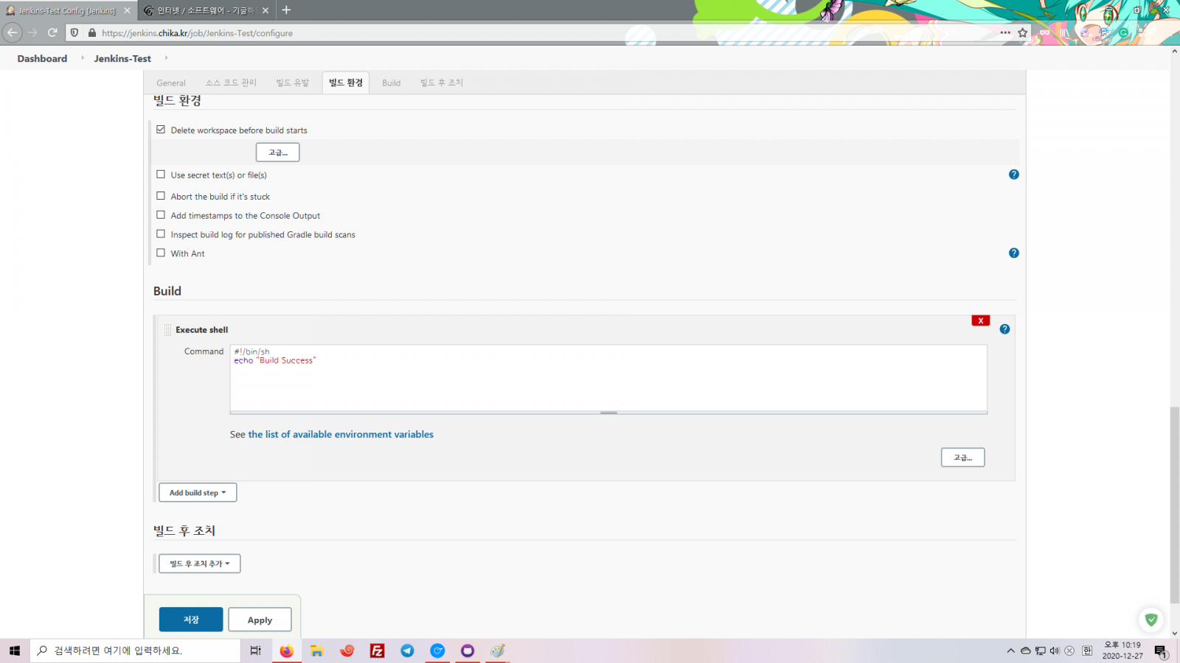1180x663 pixels.
Task: Open Firefox from the Windows taskbar
Action: point(286,650)
